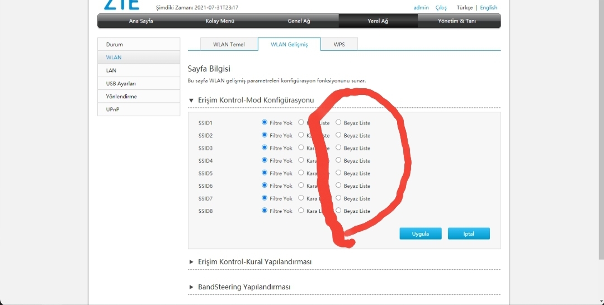
Task: Click the Çıkış logout link
Action: [441, 8]
